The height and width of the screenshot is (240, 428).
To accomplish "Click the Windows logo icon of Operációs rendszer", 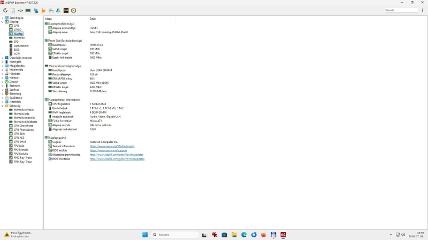I will tap(6, 58).
